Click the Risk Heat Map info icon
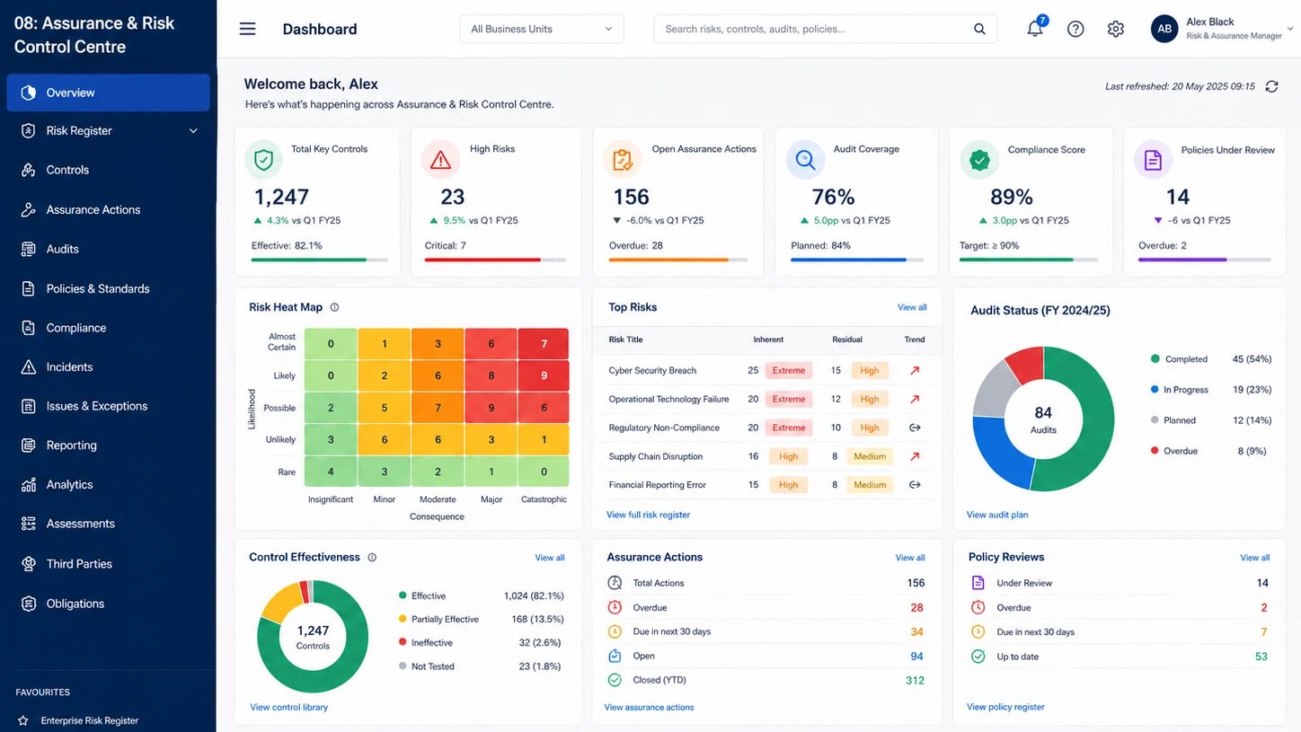 coord(334,307)
